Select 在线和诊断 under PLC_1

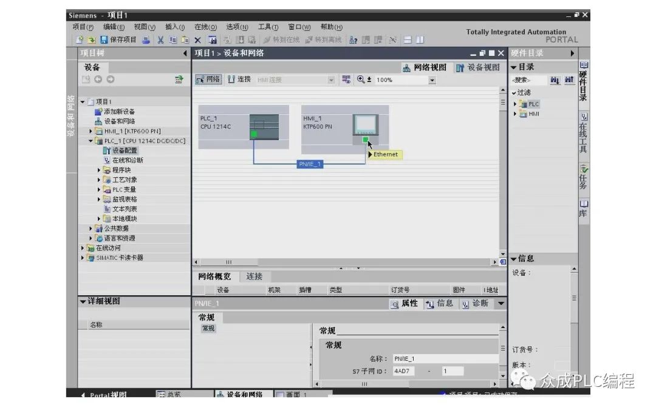128,160
